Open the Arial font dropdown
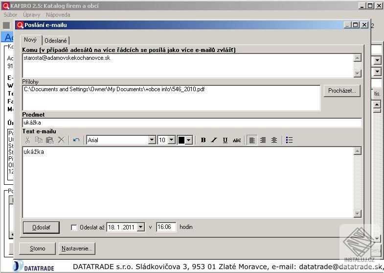The width and height of the screenshot is (384, 273). pos(152,140)
